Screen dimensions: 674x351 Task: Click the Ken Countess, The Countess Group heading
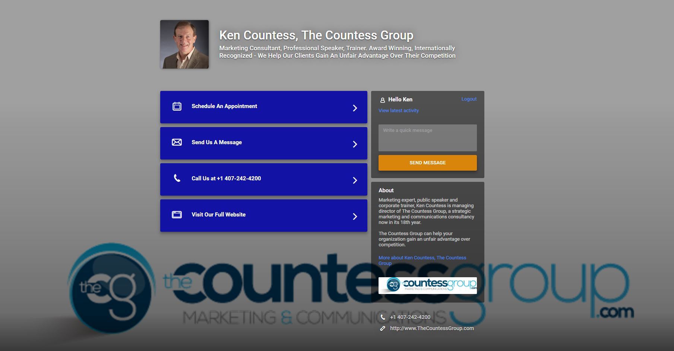coord(316,35)
